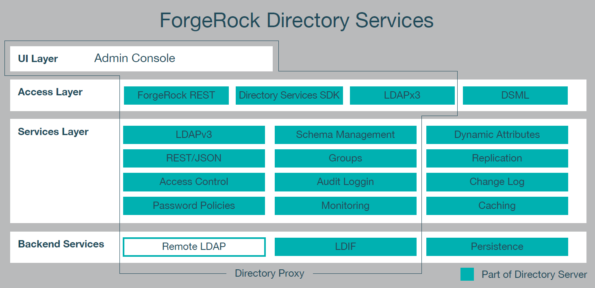Click the Access Control block
This screenshot has height=288, width=595.
click(x=194, y=182)
